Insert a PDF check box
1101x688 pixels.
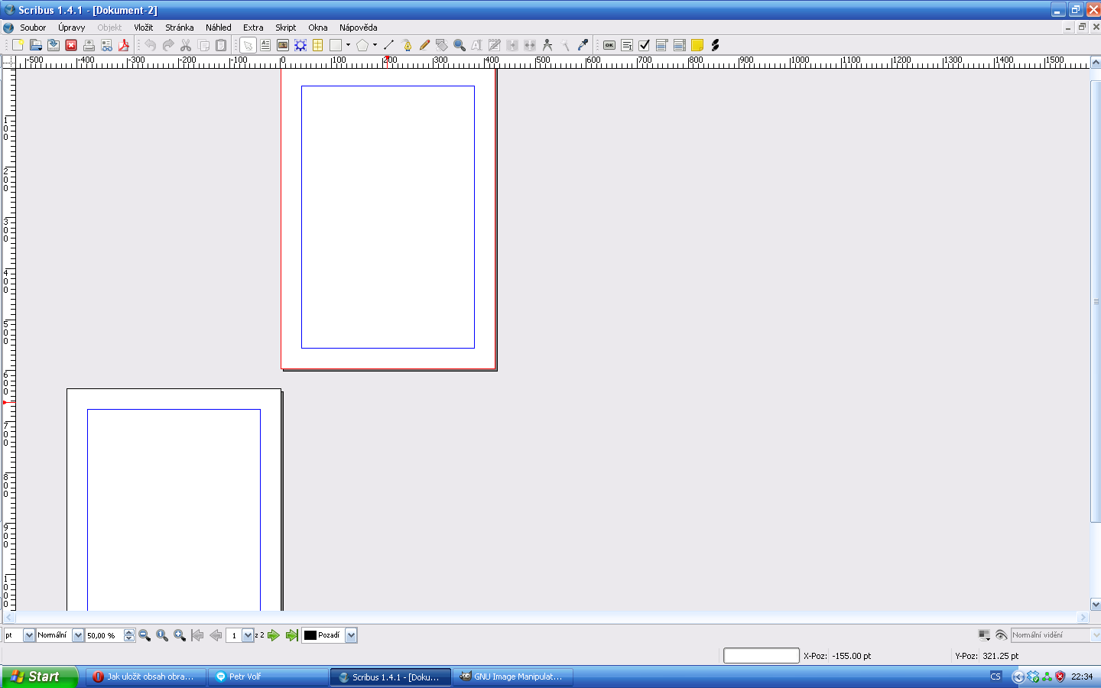click(x=645, y=45)
